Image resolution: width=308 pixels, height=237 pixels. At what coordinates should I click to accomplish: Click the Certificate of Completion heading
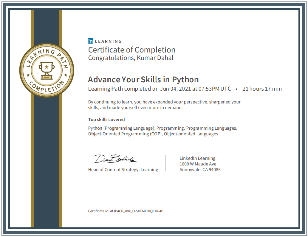(x=131, y=50)
